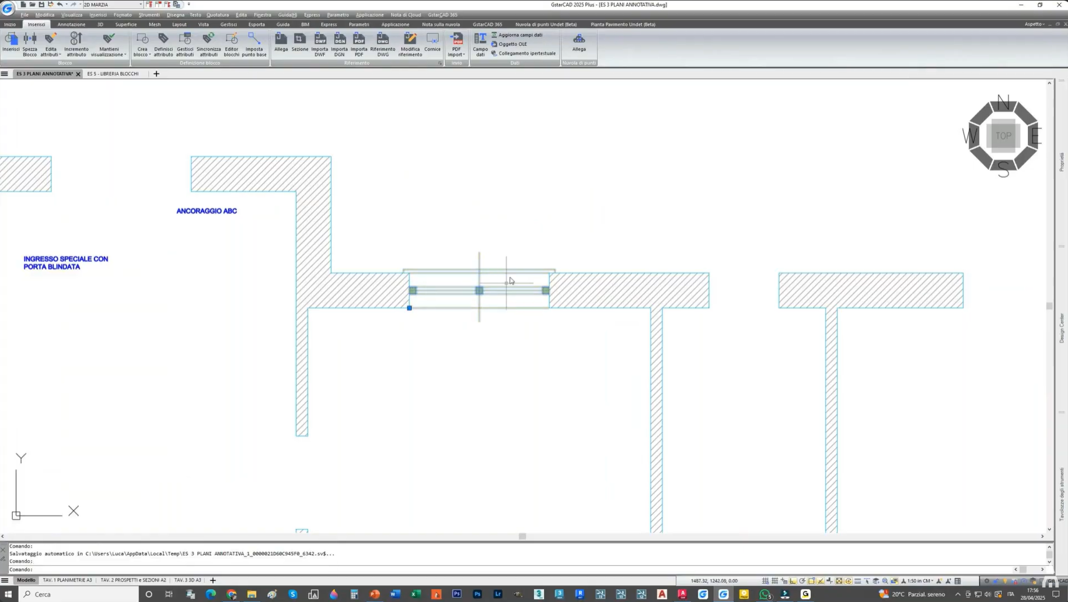Switch to the Annotazione ribbon tab
Screen dimensions: 1068x602
tap(71, 24)
